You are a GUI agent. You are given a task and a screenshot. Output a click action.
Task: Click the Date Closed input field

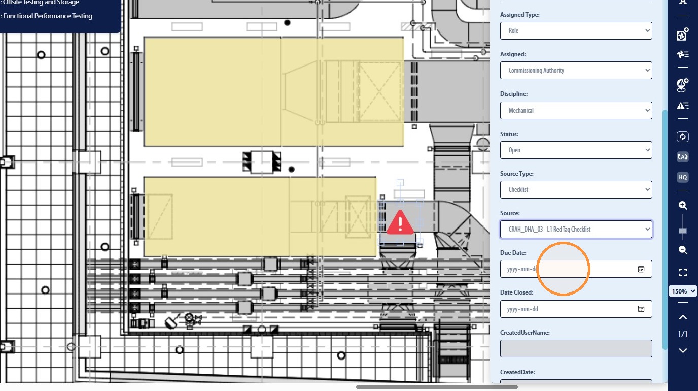point(576,309)
